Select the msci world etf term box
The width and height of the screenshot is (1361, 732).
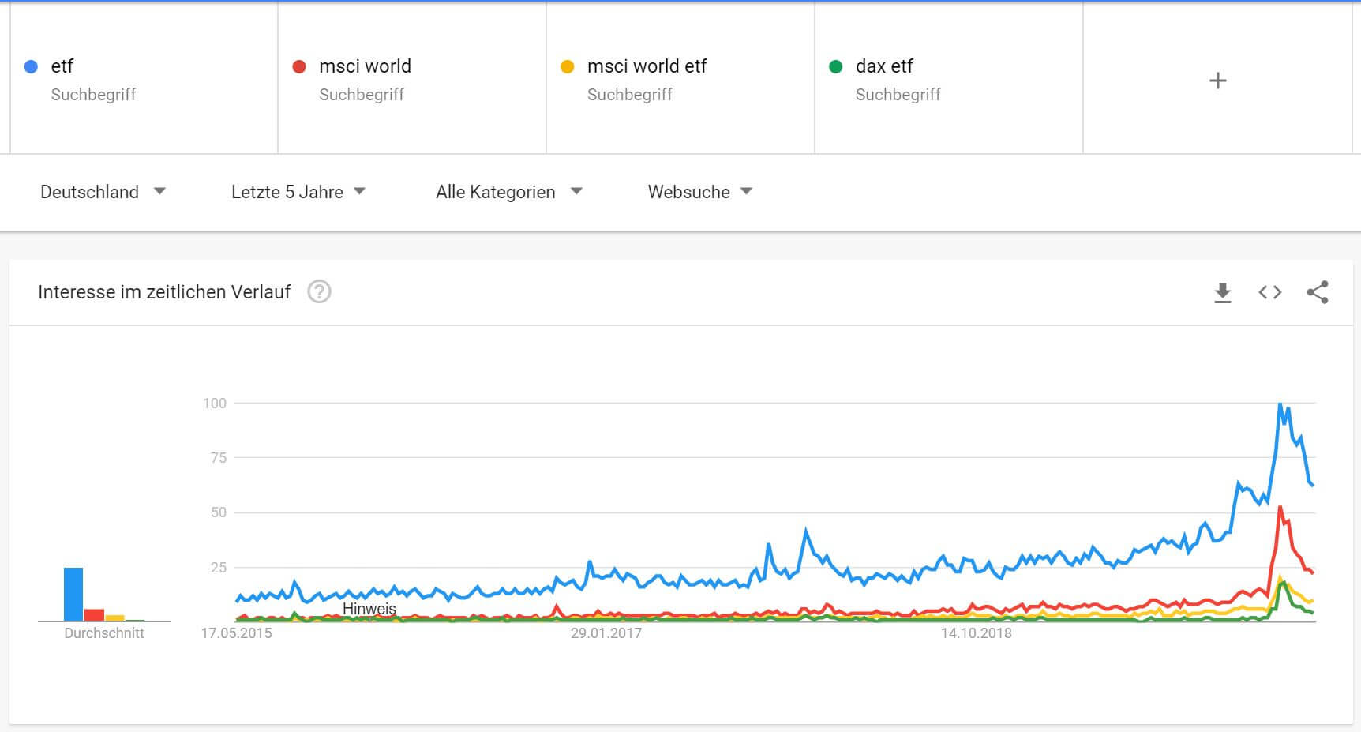pyautogui.click(x=680, y=79)
